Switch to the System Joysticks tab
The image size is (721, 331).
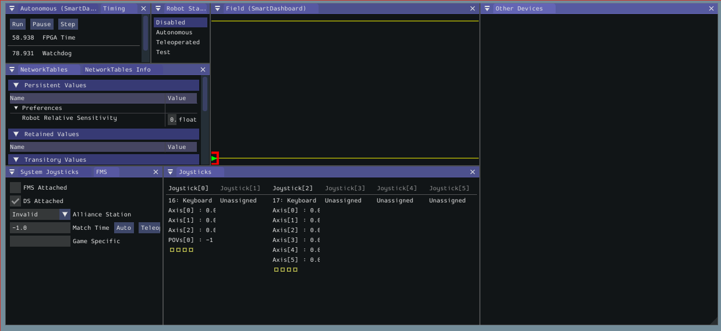point(50,172)
